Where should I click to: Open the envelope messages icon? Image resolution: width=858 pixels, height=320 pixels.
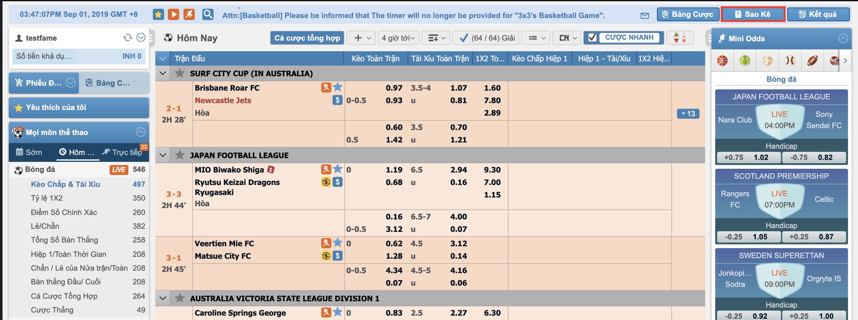click(644, 16)
